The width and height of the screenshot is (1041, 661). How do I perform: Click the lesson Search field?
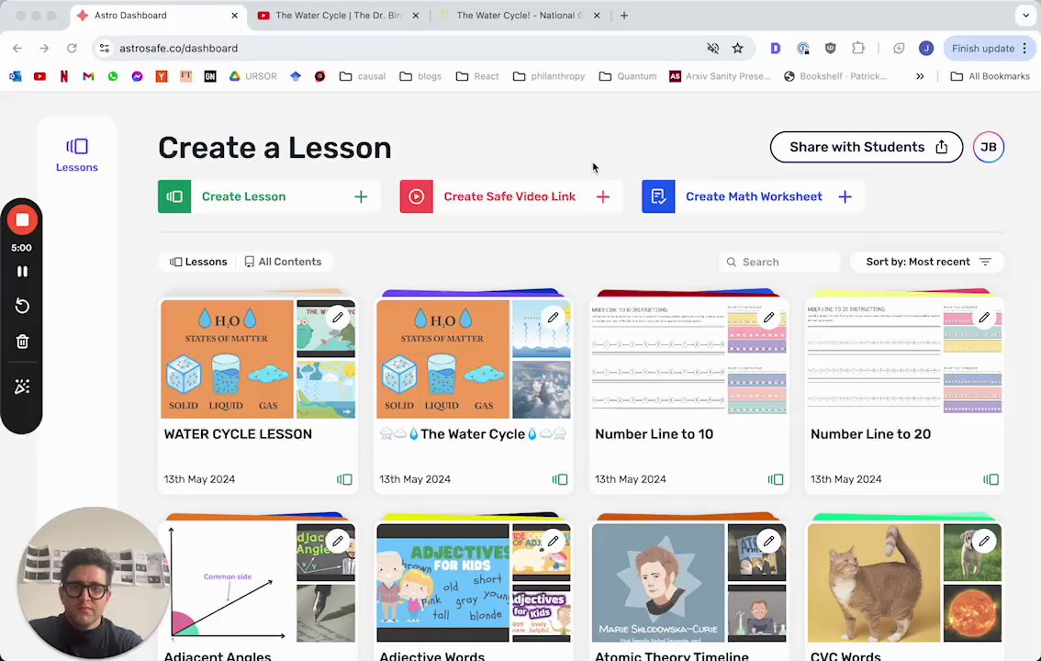pos(779,263)
